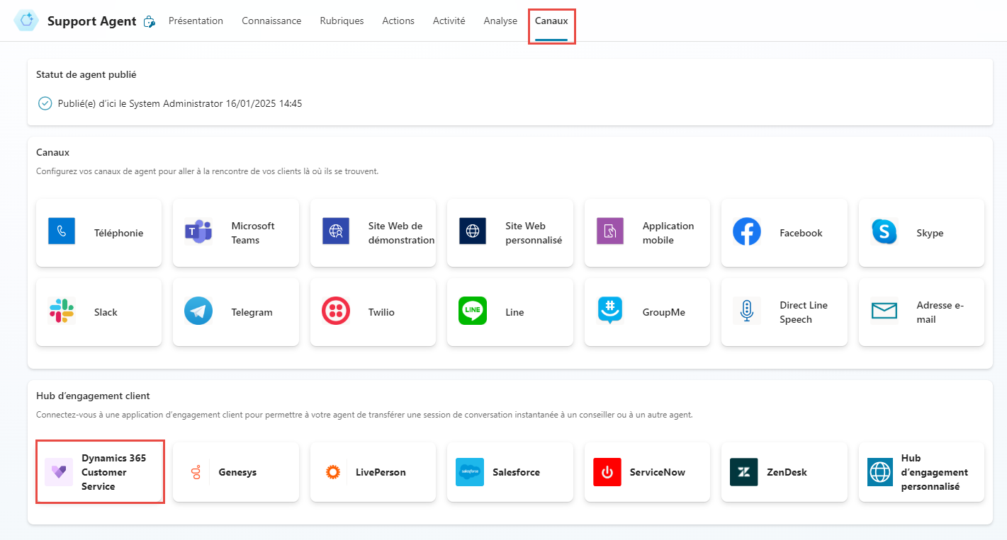This screenshot has width=1007, height=540.
Task: Click the Genesys logo icon
Action: pos(196,472)
